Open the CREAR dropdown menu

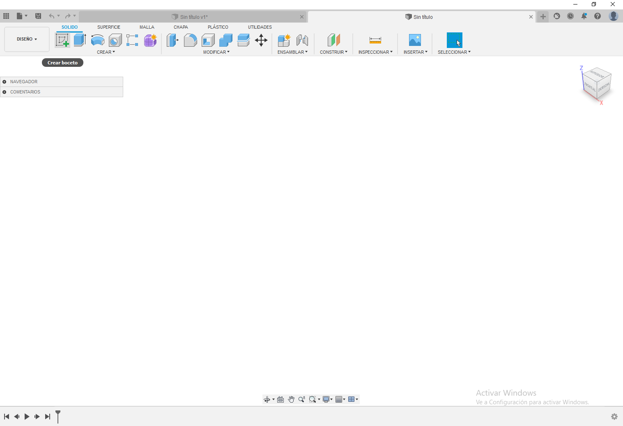tap(106, 52)
